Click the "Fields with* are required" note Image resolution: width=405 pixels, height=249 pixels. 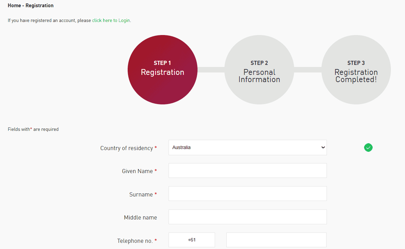33,129
